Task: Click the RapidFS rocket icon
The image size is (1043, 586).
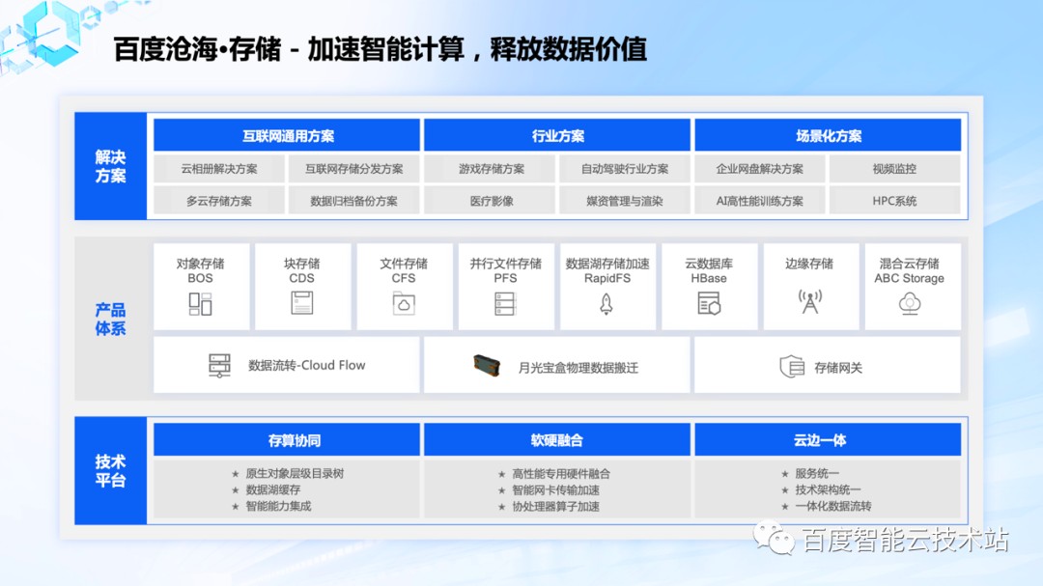Action: 606,302
